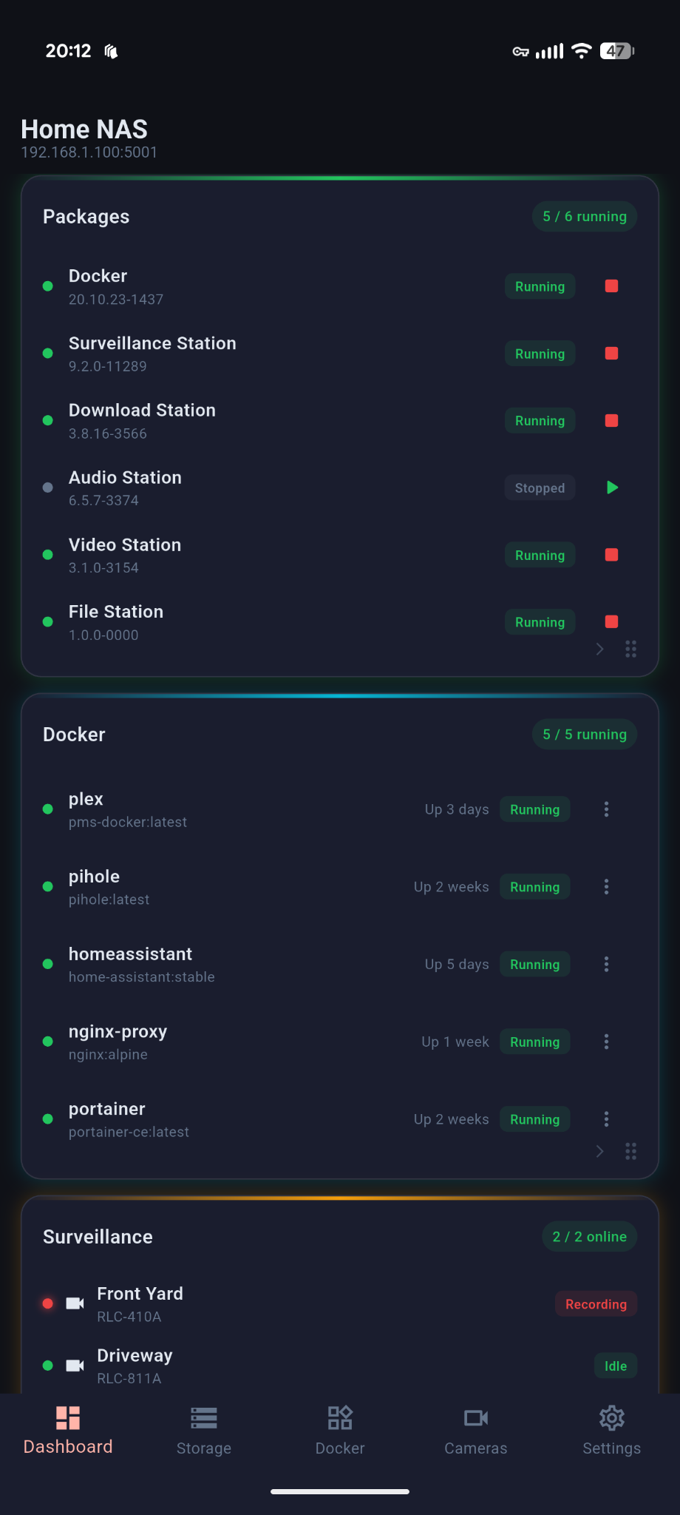Tap the Cameras icon in the navigation bar
Screen dimensions: 680x1515
[476, 1418]
